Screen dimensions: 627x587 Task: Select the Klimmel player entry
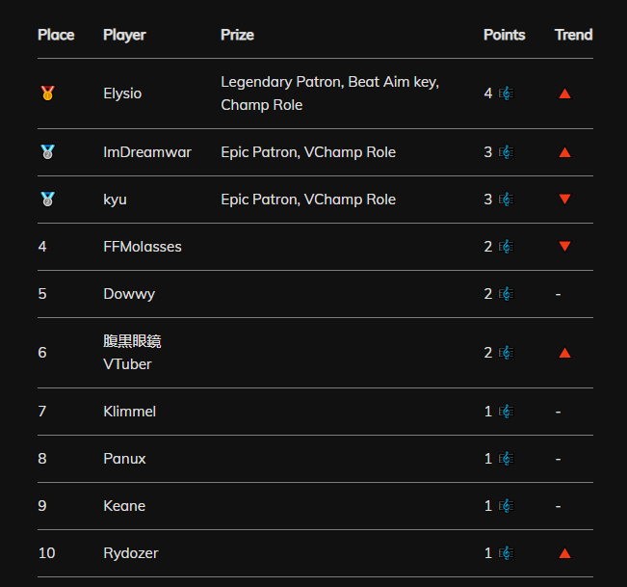click(130, 412)
